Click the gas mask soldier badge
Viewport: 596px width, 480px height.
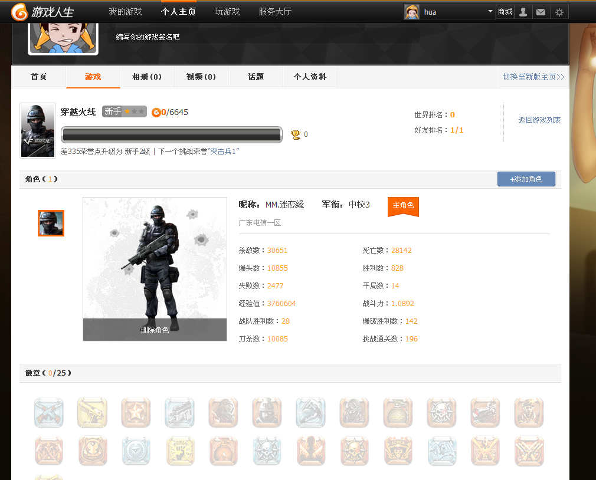tap(224, 412)
